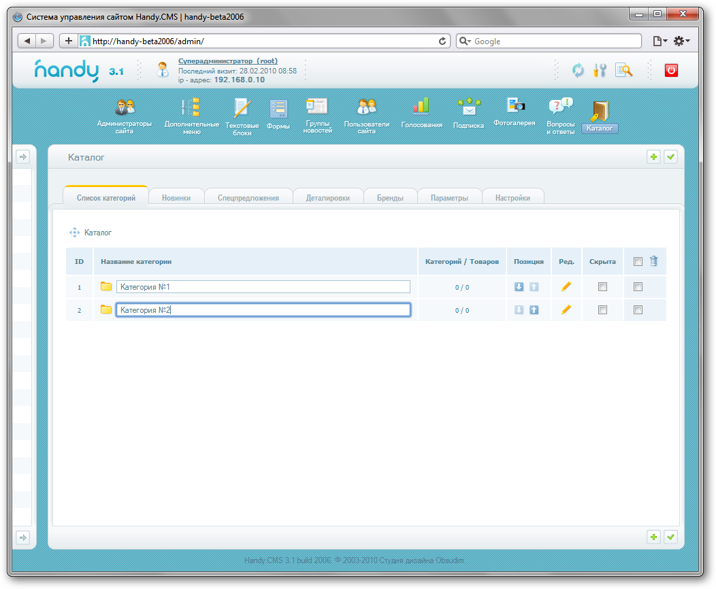Click the red power logout icon
Screen dimensions: 716x589
(671, 70)
